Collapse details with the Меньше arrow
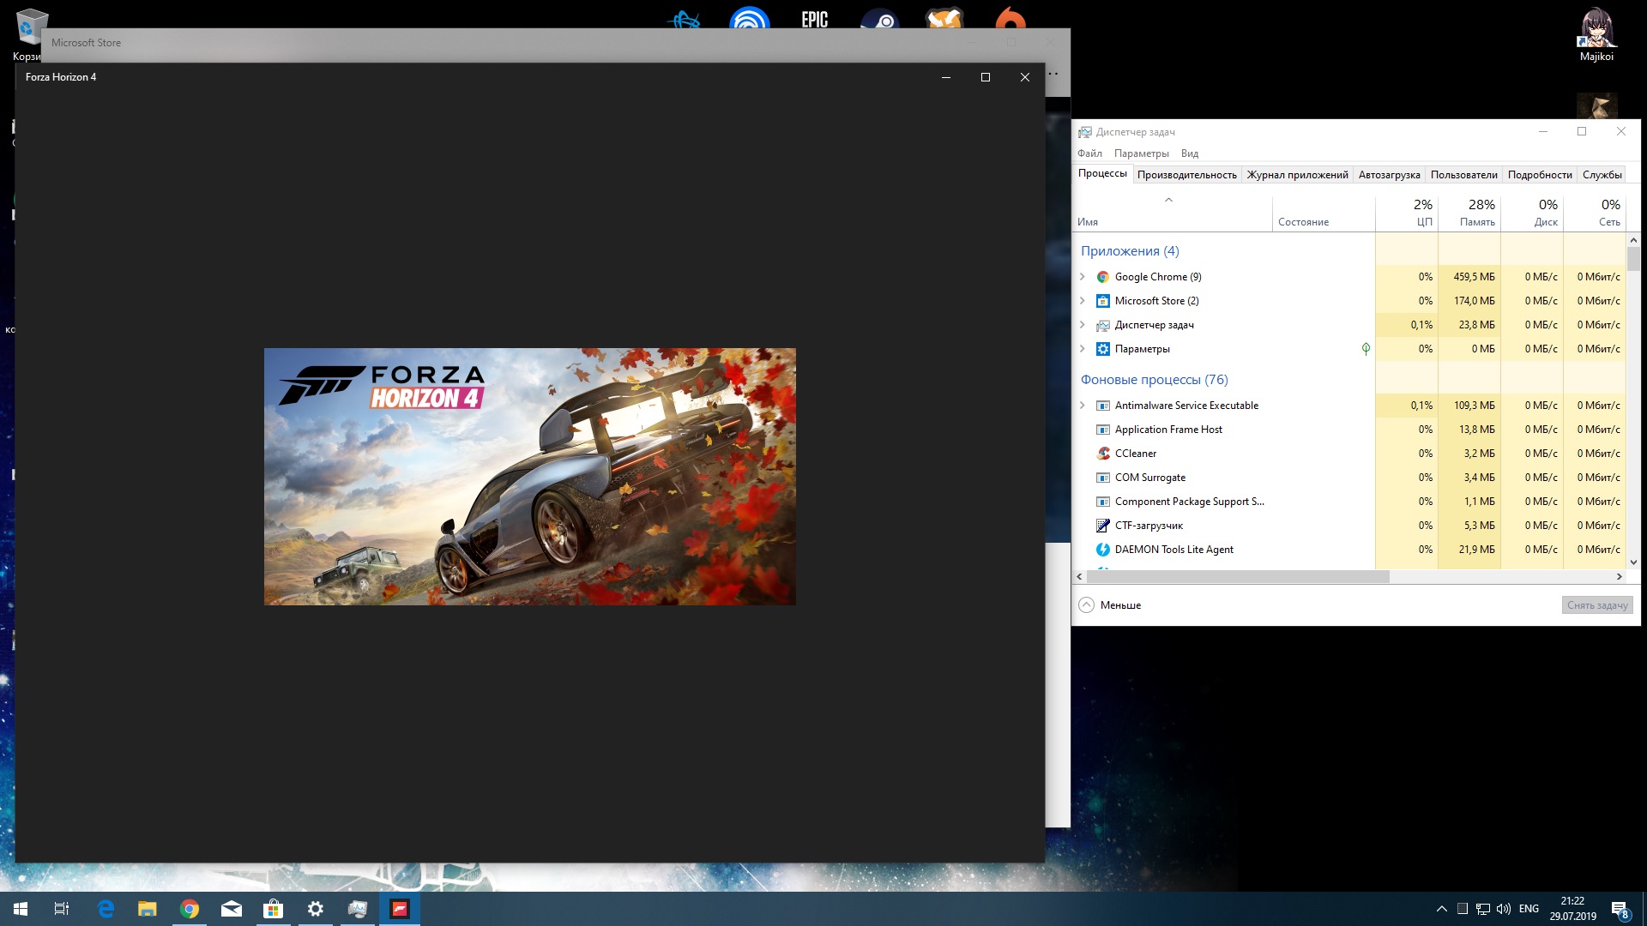Screen dimensions: 1647x926 coord(1087,605)
